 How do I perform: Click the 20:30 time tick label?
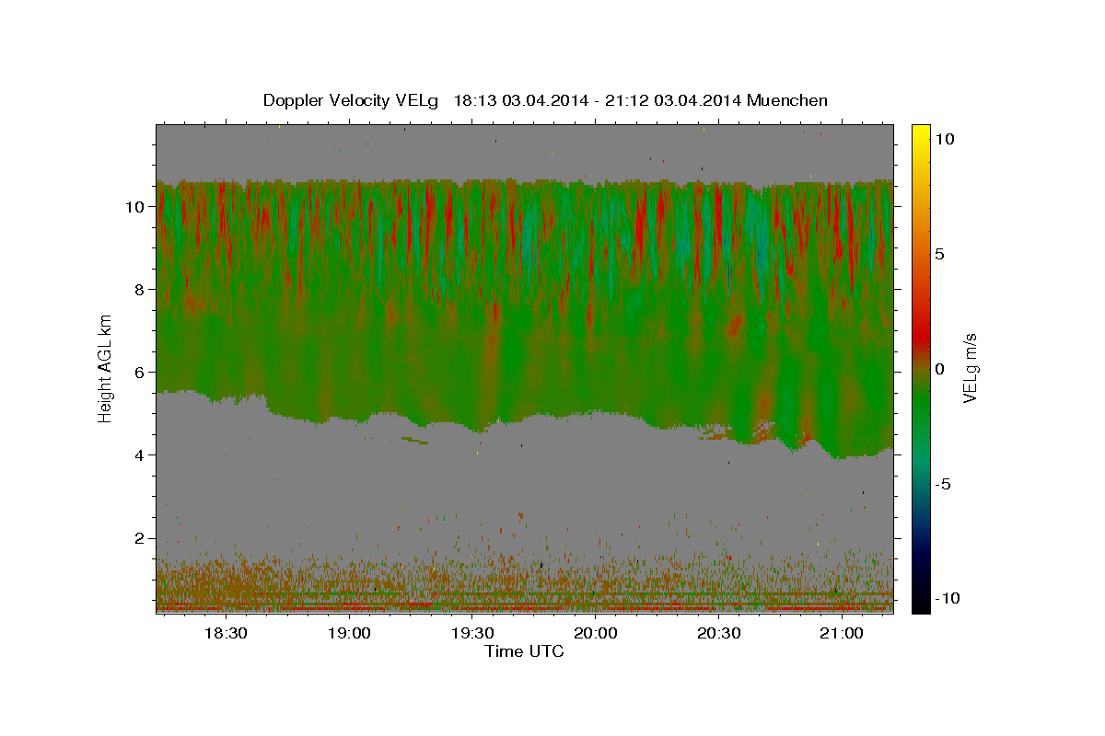[718, 633]
